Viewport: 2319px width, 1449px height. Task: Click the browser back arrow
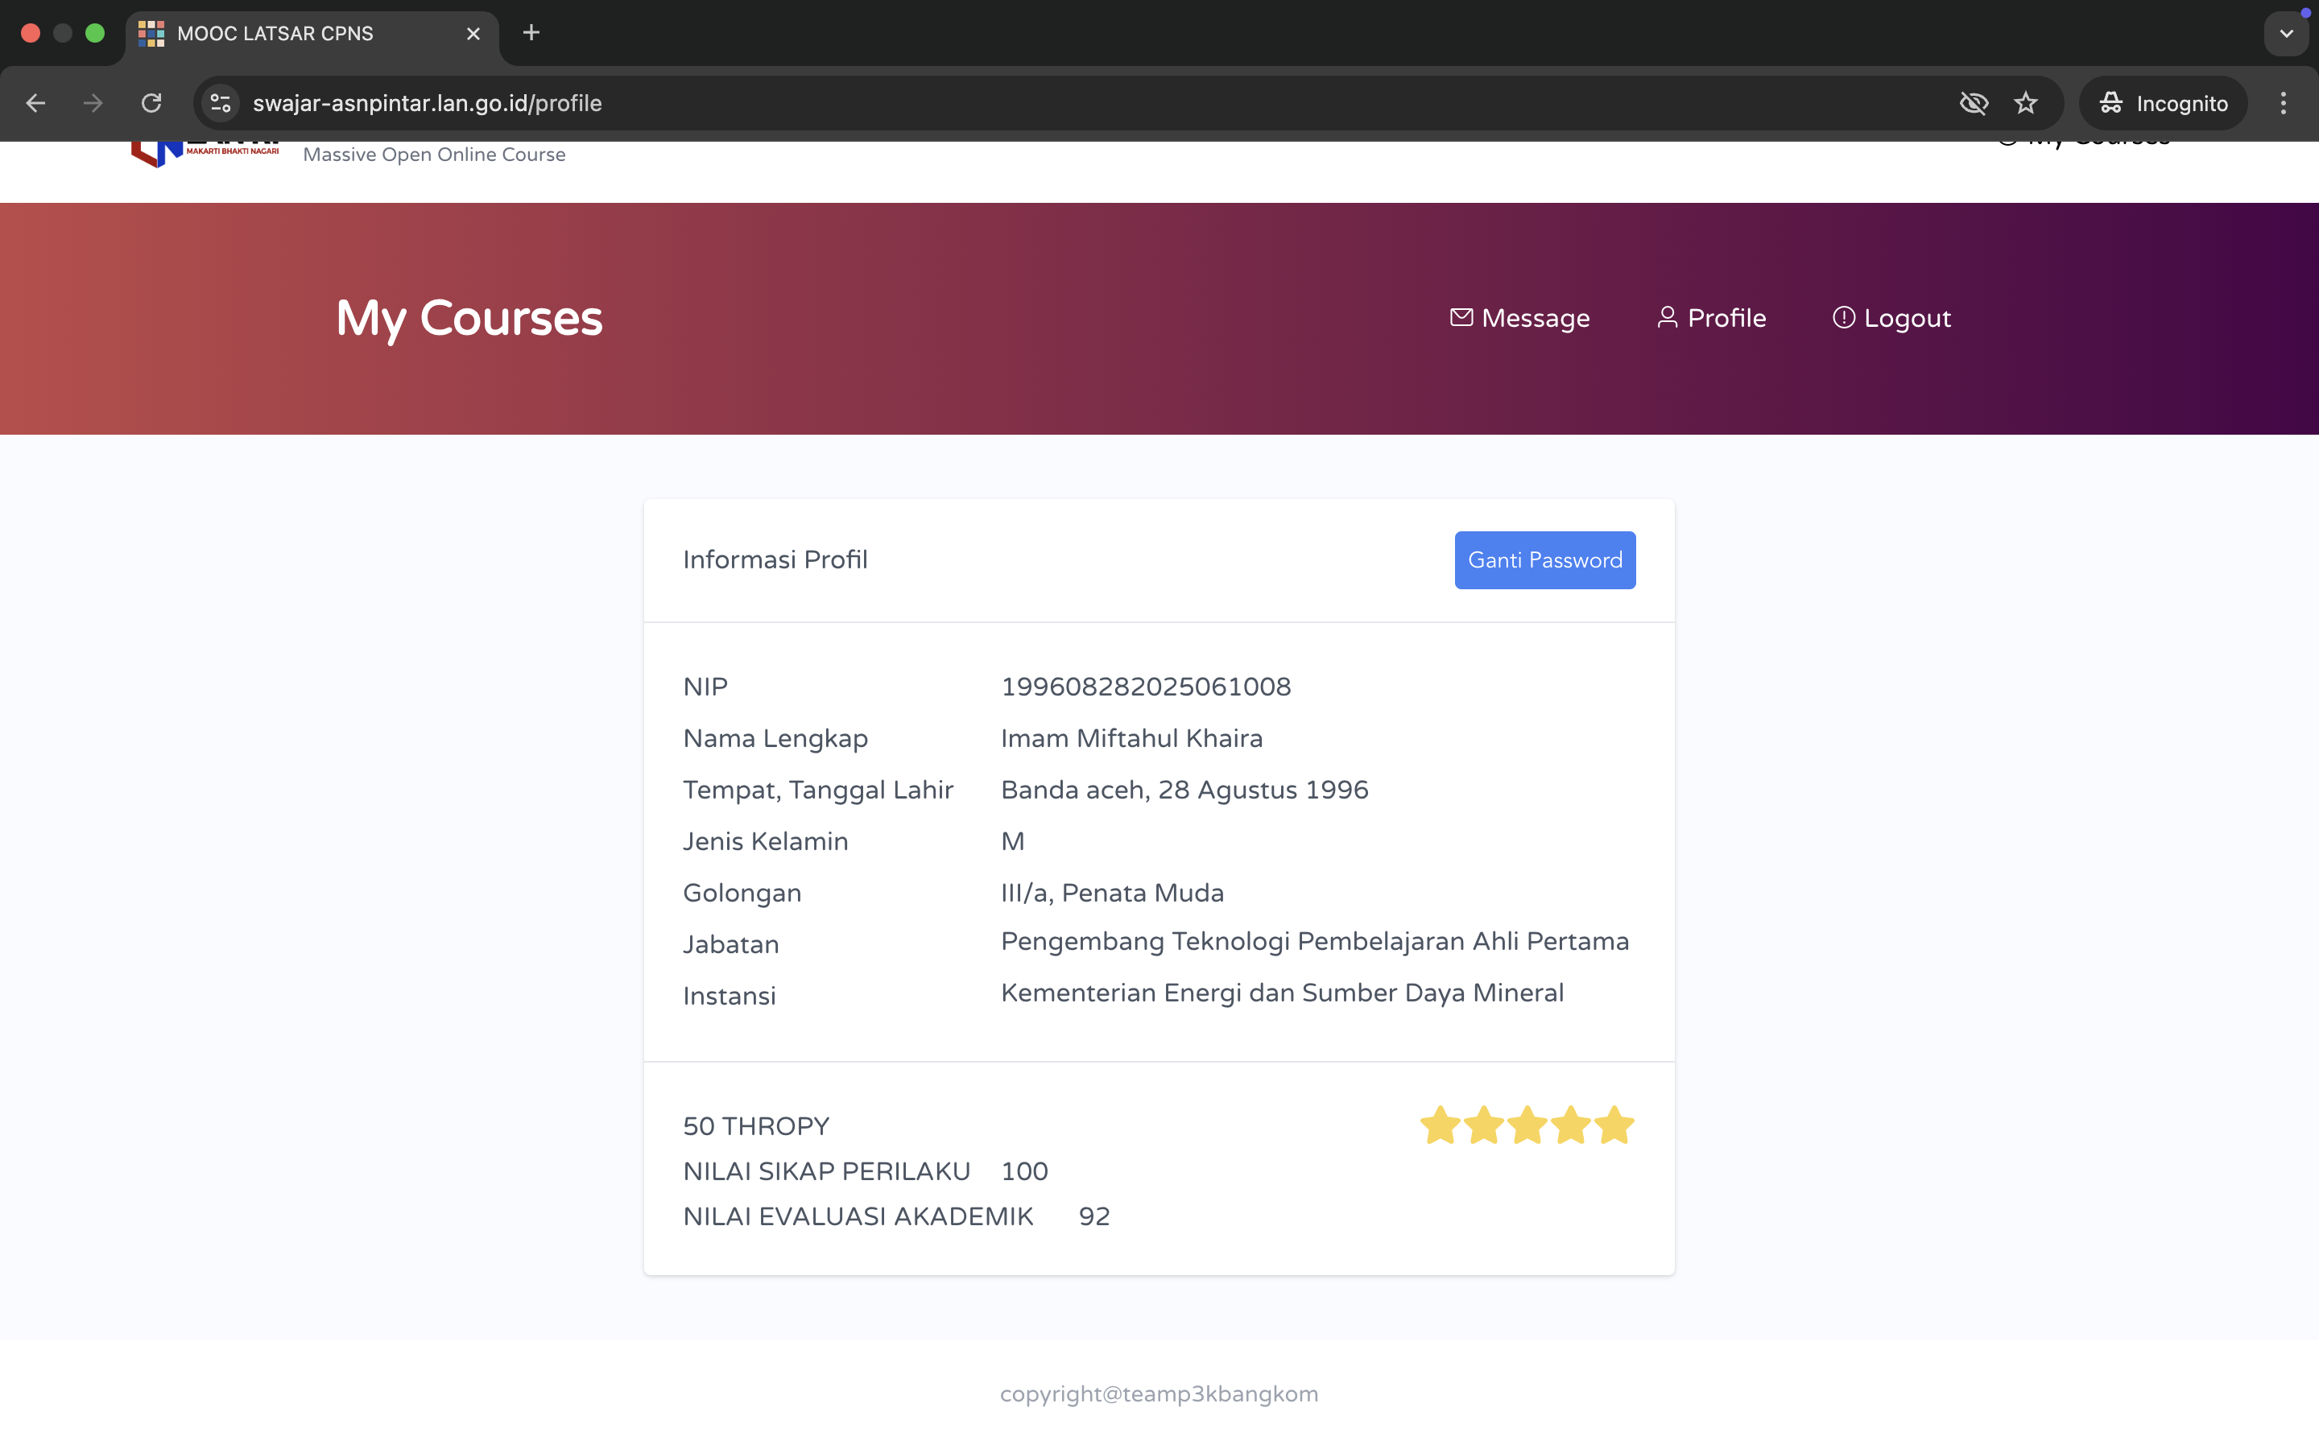[x=35, y=104]
